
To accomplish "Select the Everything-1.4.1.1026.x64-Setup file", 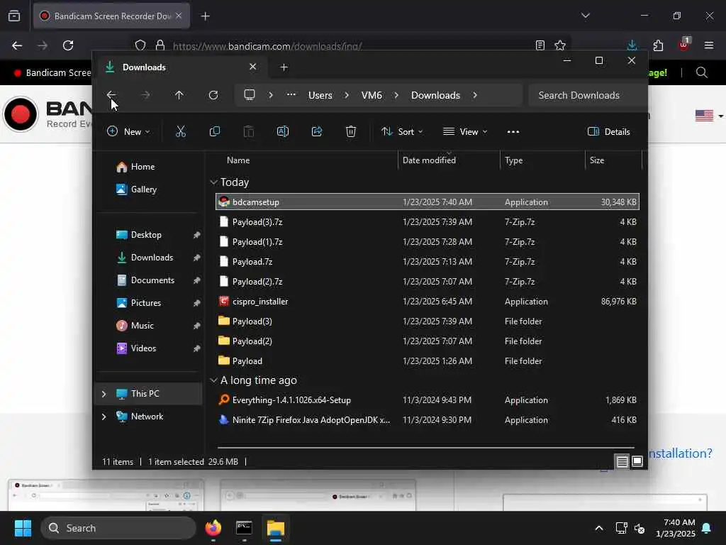I will (428, 400).
